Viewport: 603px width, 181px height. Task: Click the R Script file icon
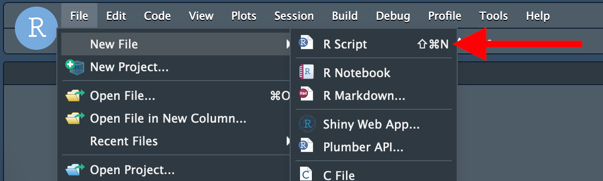coord(306,44)
